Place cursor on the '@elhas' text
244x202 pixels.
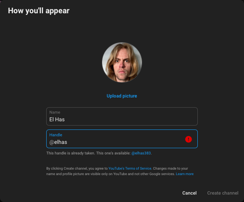coord(58,142)
